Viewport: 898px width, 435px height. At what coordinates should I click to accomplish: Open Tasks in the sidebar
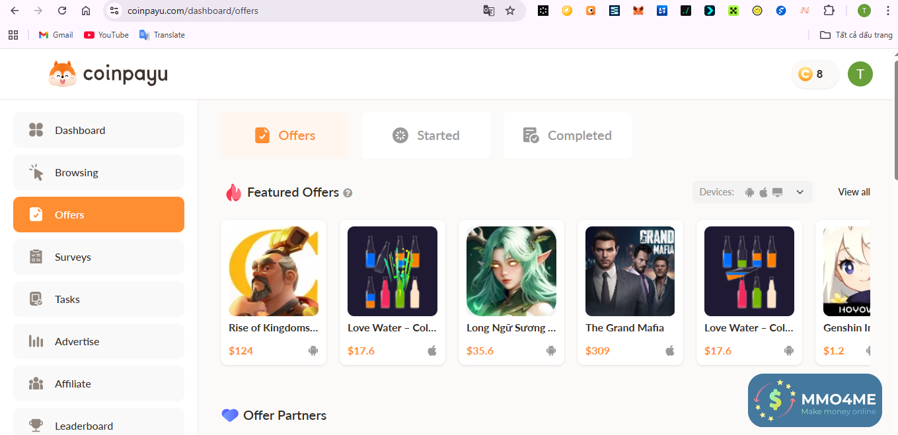point(98,299)
